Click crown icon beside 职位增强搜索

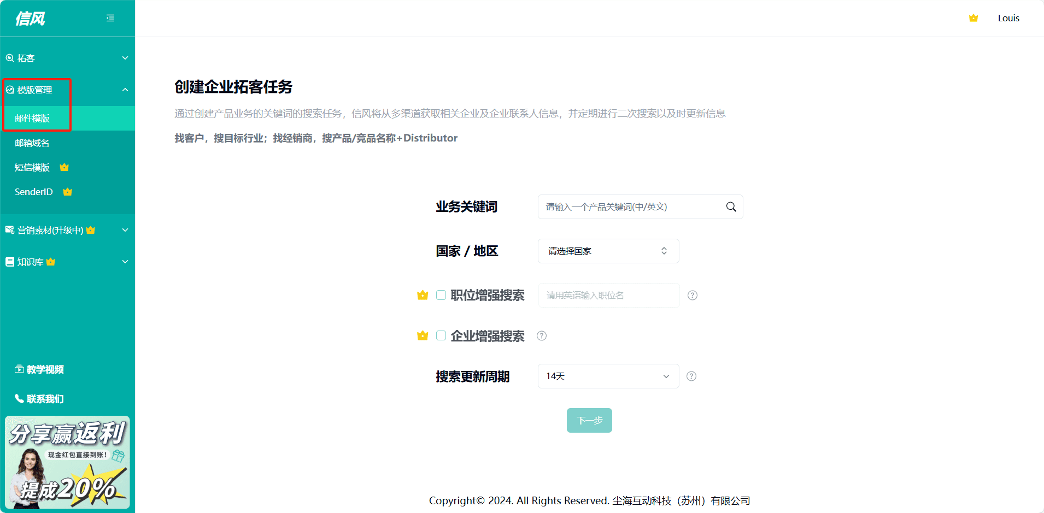pos(423,296)
